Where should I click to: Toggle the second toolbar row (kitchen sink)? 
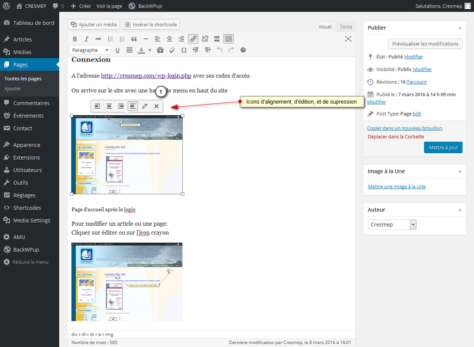229,39
